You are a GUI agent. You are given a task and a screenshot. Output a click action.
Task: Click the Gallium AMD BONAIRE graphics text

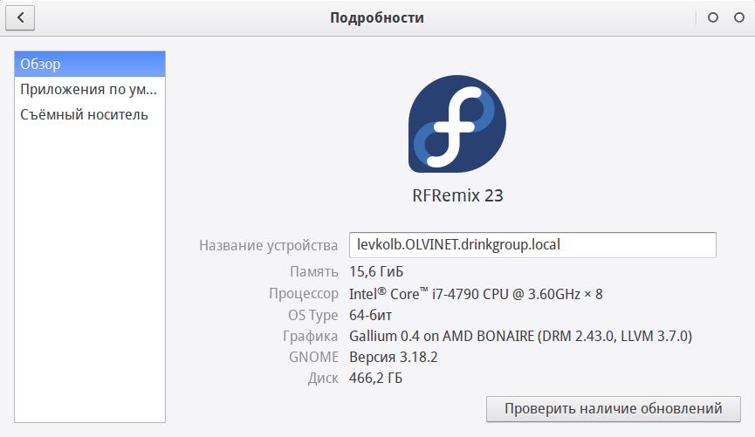click(520, 337)
